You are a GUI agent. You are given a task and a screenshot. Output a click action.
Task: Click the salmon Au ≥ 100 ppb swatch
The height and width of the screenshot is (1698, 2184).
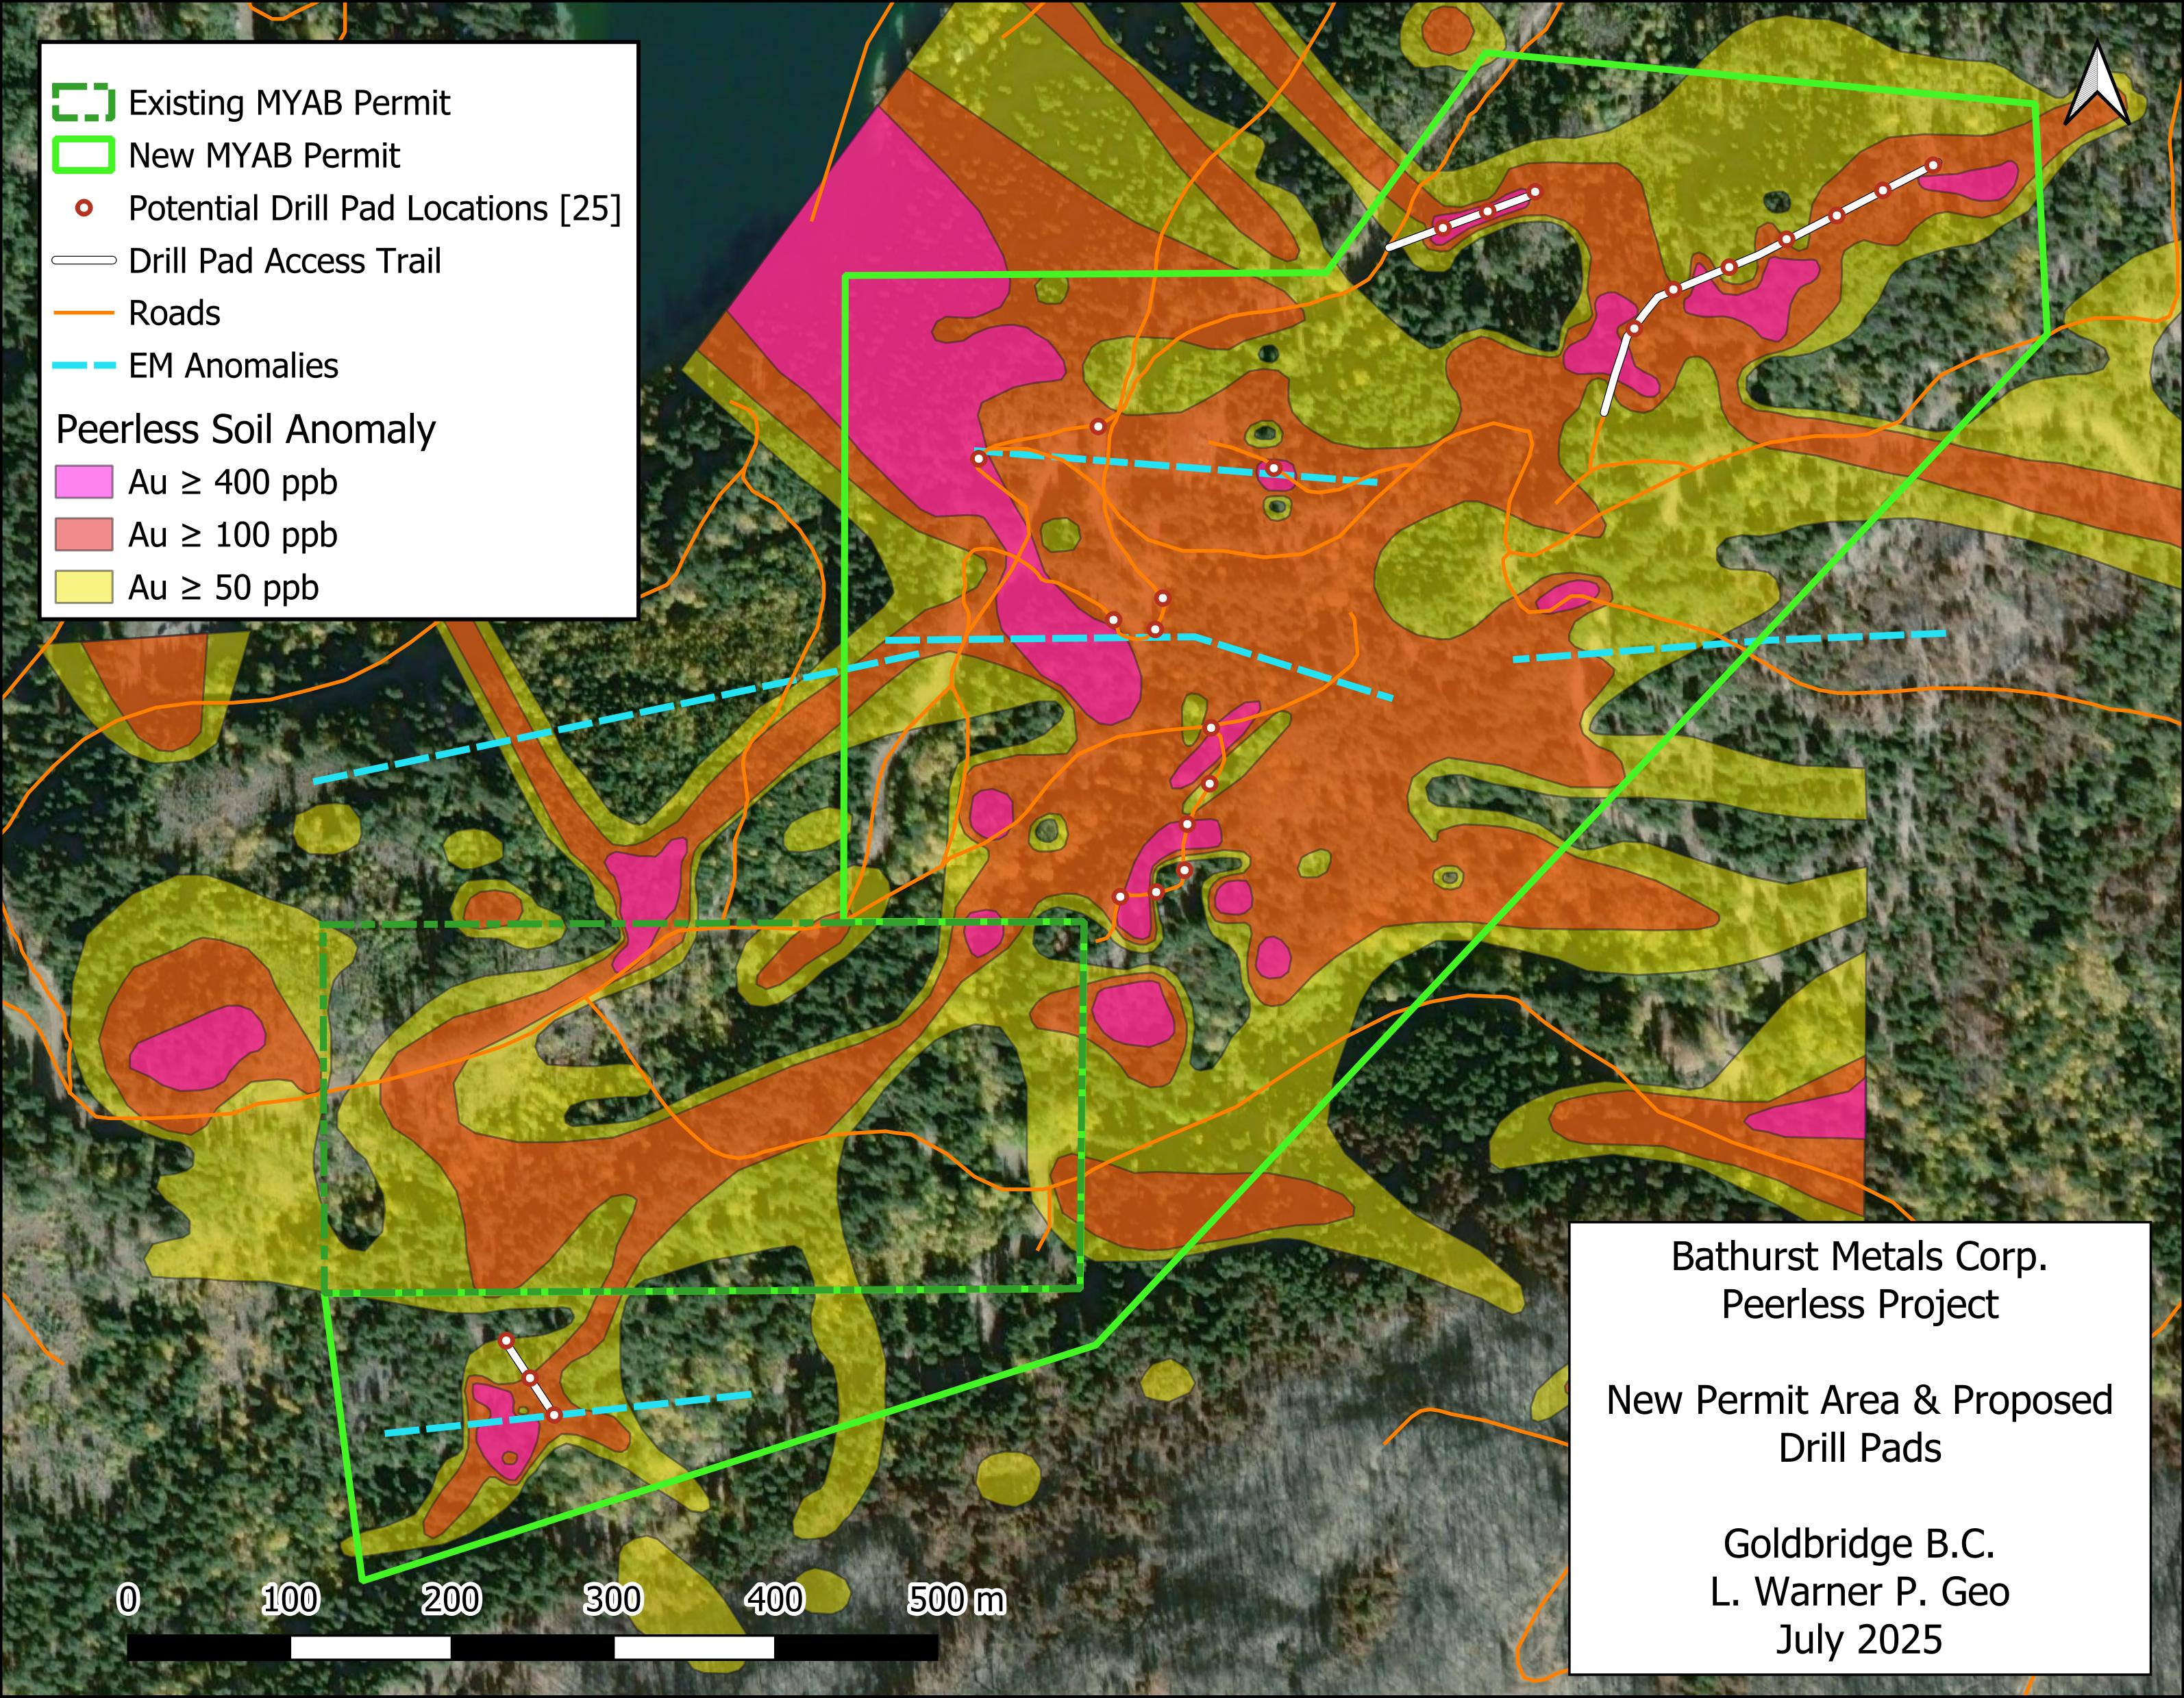click(x=84, y=535)
